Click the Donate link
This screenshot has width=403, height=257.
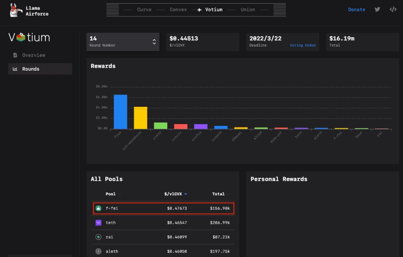(357, 9)
